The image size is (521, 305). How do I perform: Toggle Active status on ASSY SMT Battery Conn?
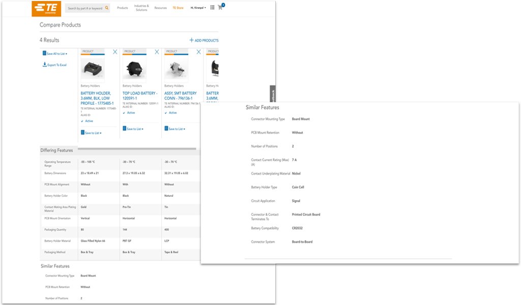170,112
